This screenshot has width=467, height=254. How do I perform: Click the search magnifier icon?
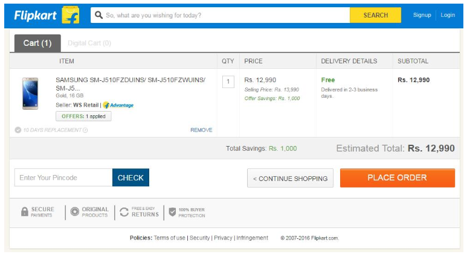tap(99, 15)
